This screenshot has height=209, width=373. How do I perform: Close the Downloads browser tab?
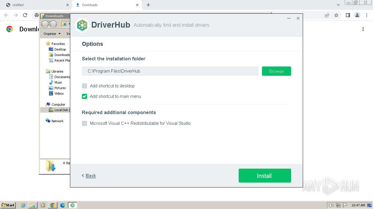pos(137,5)
